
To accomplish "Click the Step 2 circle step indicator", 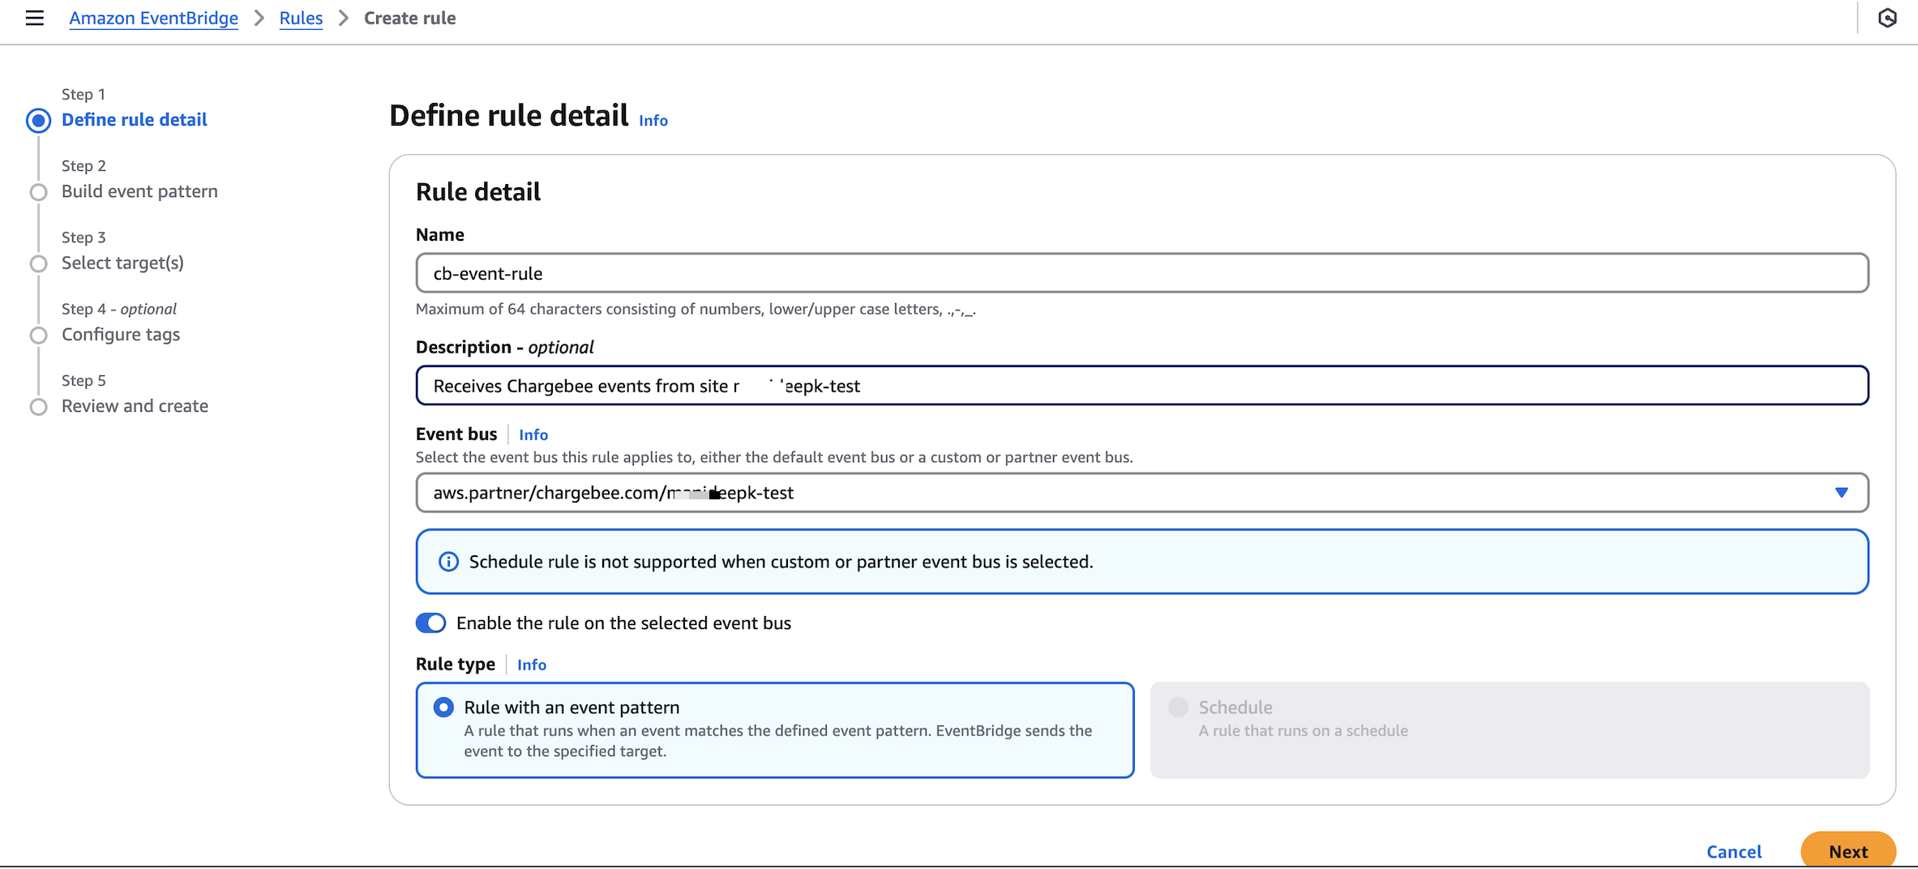I will point(38,192).
